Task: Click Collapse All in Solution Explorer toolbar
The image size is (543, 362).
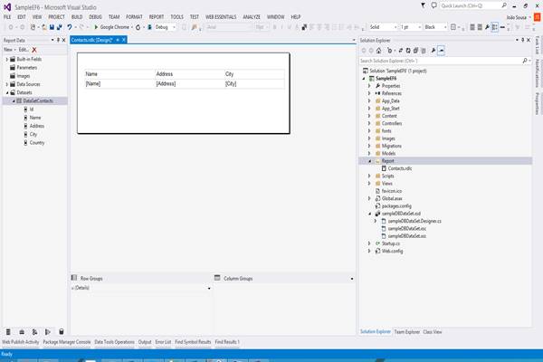Action: pos(415,51)
